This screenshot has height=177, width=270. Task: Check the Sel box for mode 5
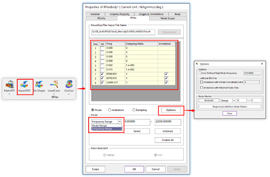click(x=102, y=66)
